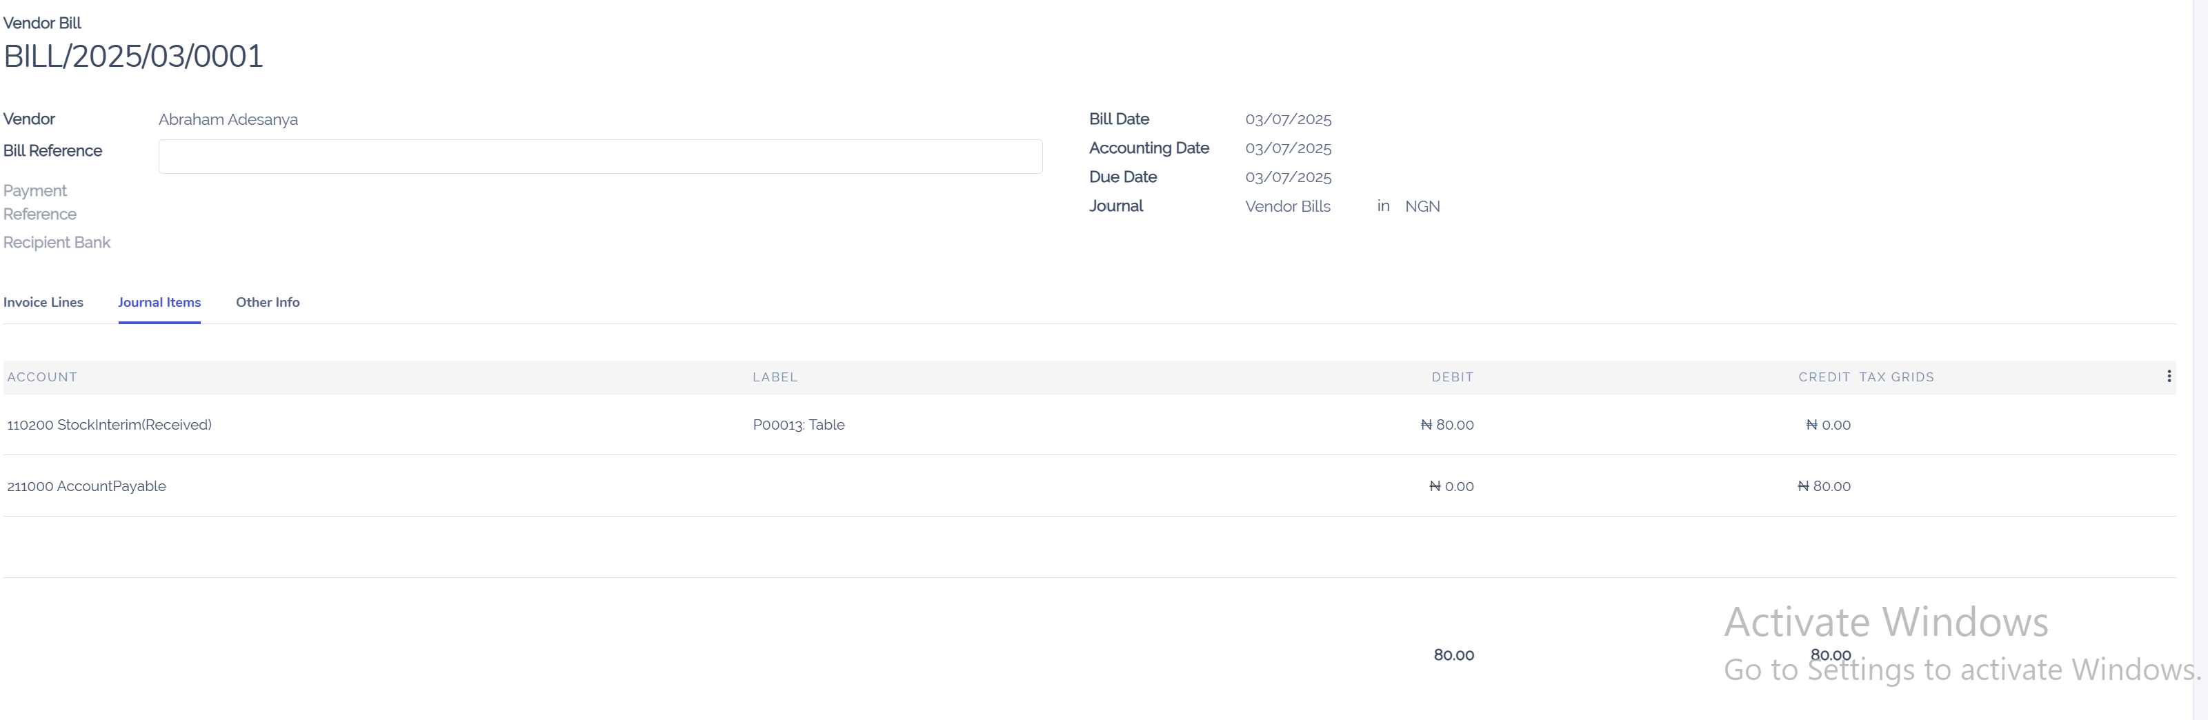Open vendor Abraham Adesanya
Screen dimensions: 2208x720
(x=228, y=120)
